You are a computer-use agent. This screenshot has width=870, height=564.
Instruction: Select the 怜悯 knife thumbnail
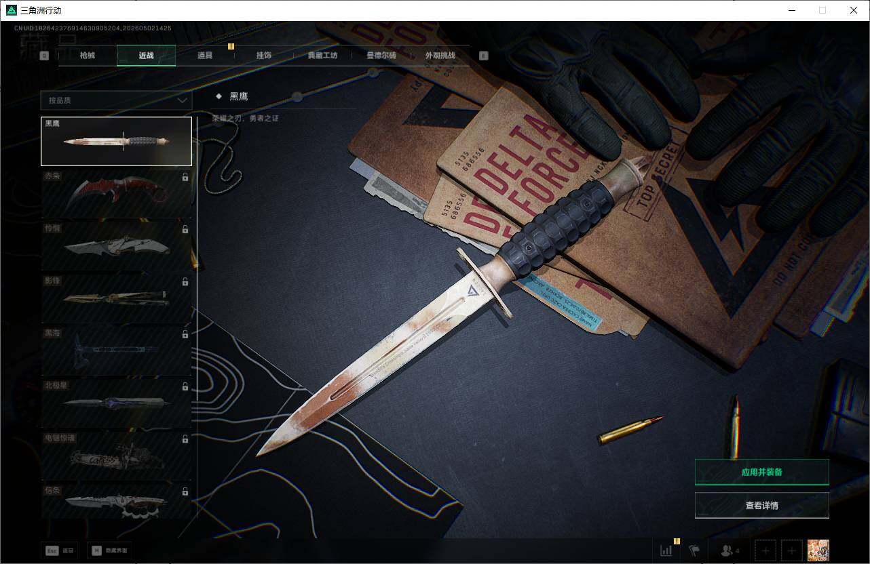[x=116, y=246]
